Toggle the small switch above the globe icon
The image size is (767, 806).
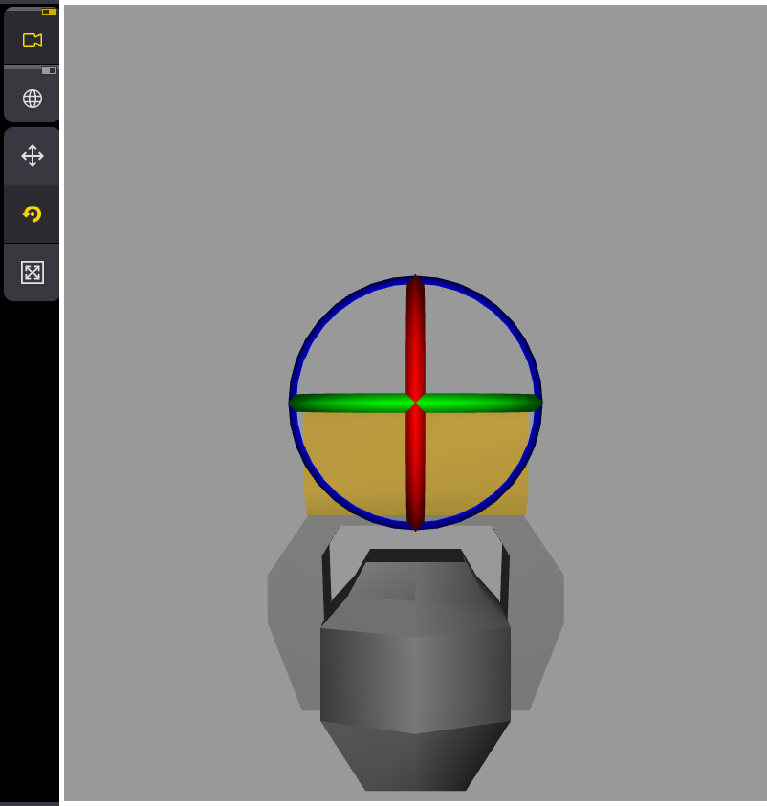49,71
